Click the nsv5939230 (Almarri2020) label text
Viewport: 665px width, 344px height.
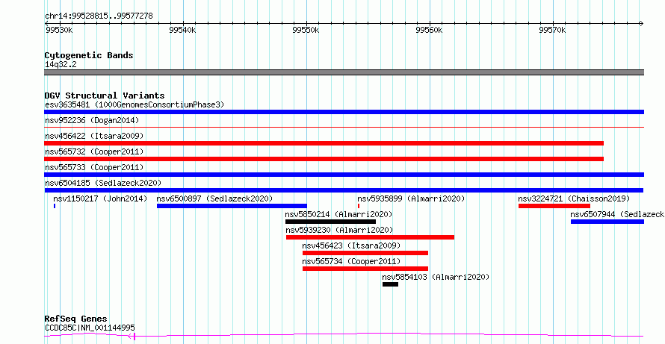click(x=340, y=230)
